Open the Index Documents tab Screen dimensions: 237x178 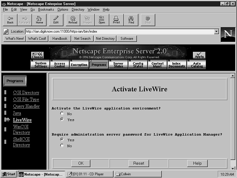177,65
